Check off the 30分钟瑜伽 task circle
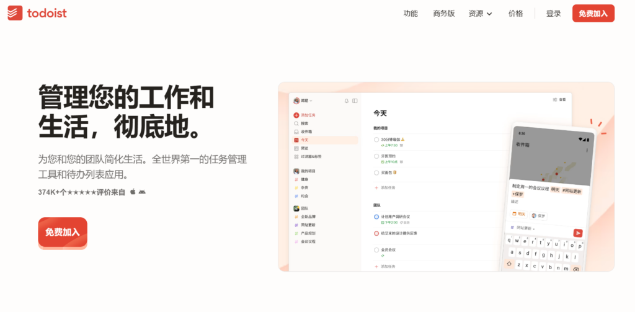This screenshot has width=635, height=312. click(376, 140)
